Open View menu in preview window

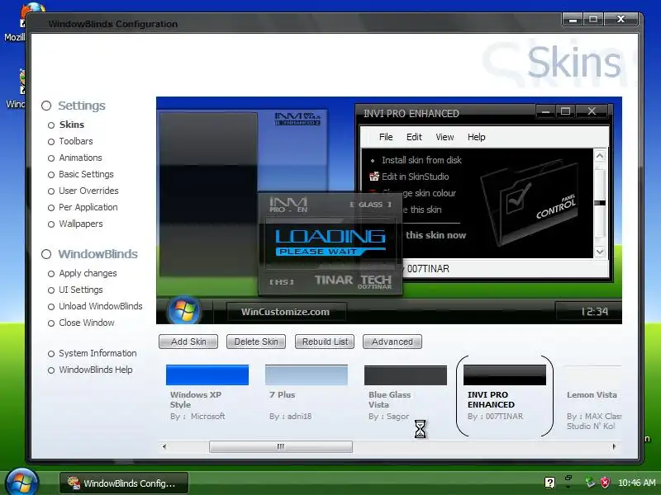click(445, 137)
